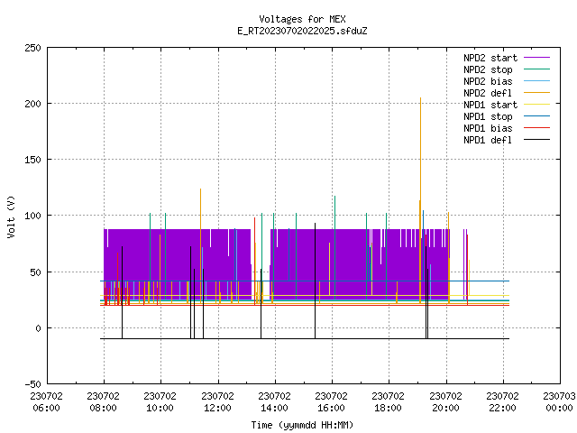
Task: Click the 230702 16:00 x-axis label
Action: [331, 402]
